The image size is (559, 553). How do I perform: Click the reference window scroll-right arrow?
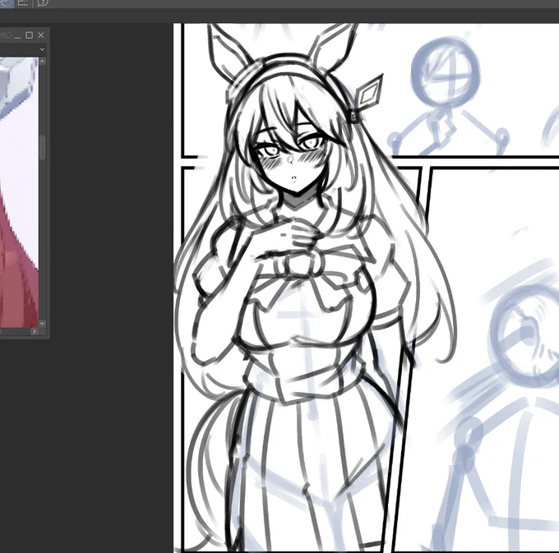(x=34, y=331)
